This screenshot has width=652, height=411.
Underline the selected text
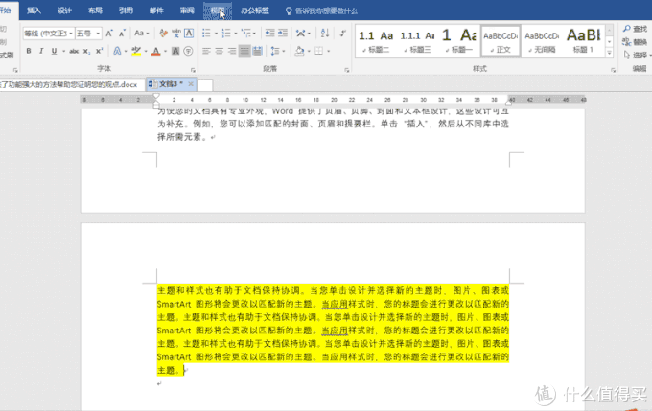click(x=54, y=51)
